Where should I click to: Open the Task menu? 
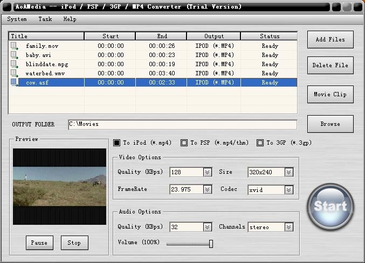(x=45, y=19)
